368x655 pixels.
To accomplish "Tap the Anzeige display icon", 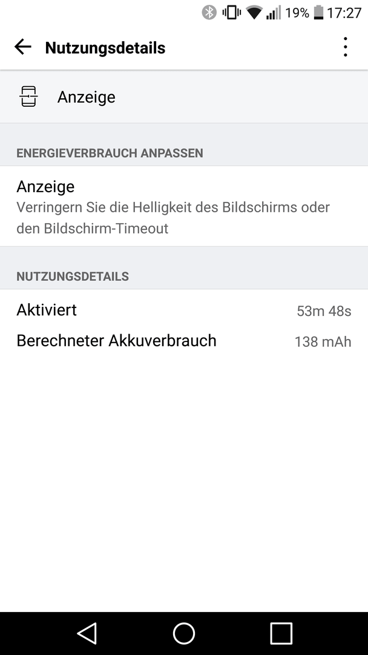I will pos(29,97).
